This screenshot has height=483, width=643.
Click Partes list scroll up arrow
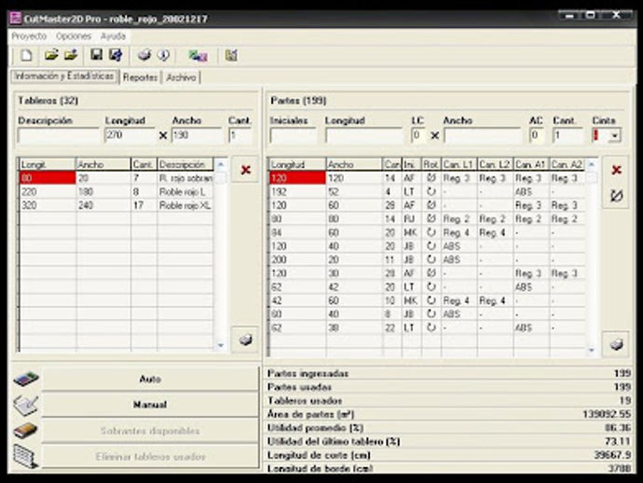pyautogui.click(x=592, y=164)
